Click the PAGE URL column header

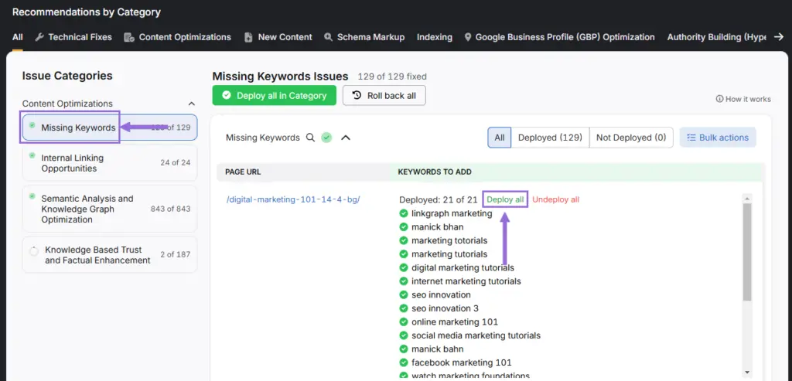[243, 172]
